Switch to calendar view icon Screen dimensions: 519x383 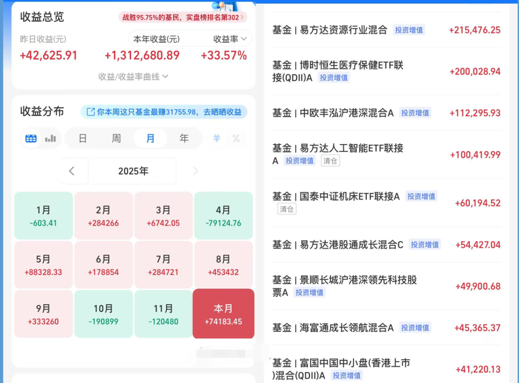coord(31,138)
